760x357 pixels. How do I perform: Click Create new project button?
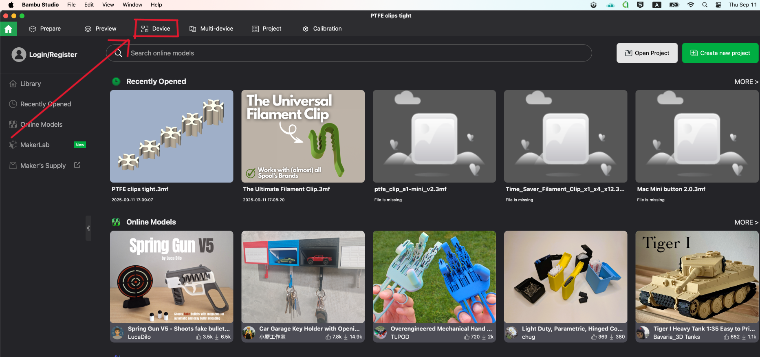(720, 53)
